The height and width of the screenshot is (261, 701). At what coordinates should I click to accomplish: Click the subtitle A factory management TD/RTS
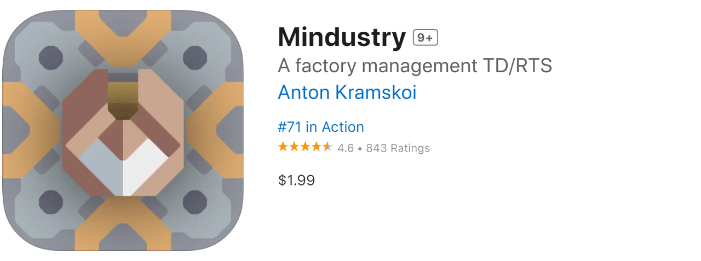(x=415, y=66)
